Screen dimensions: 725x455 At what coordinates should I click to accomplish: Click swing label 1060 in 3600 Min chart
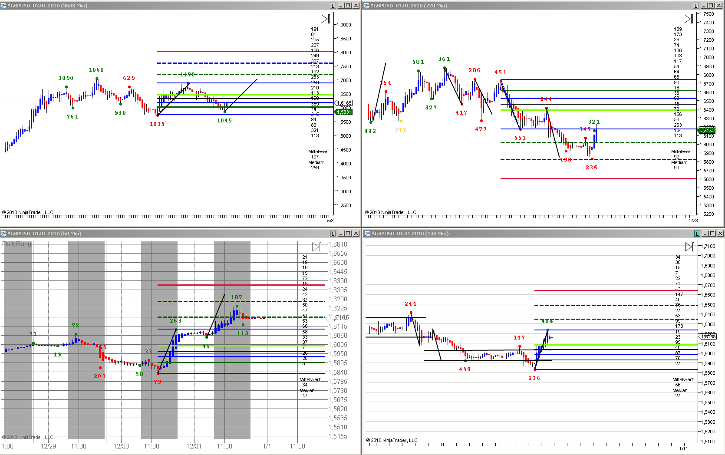click(96, 70)
